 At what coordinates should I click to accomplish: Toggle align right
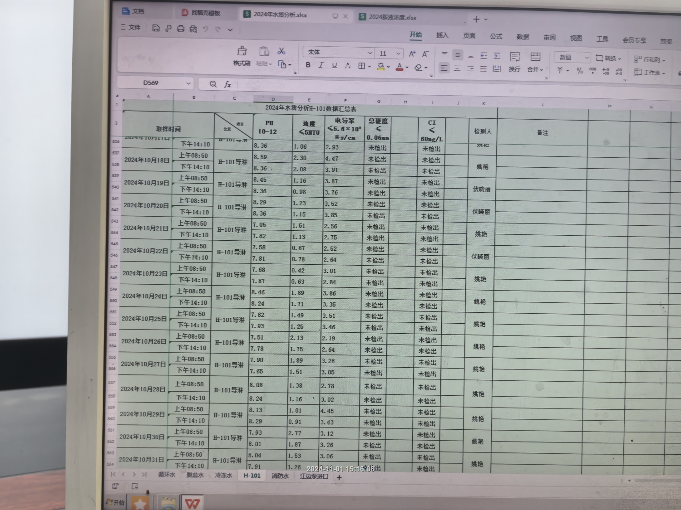[470, 69]
